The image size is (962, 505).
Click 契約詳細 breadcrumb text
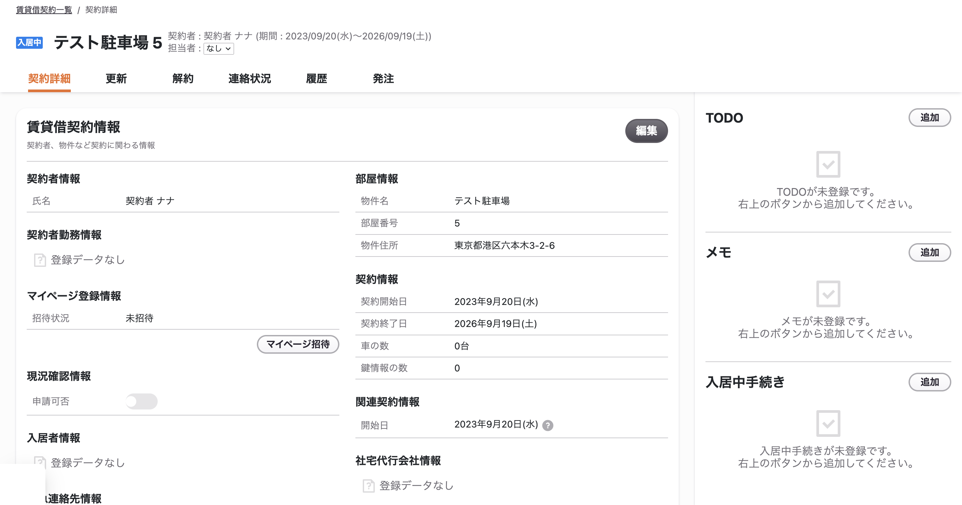click(x=101, y=10)
